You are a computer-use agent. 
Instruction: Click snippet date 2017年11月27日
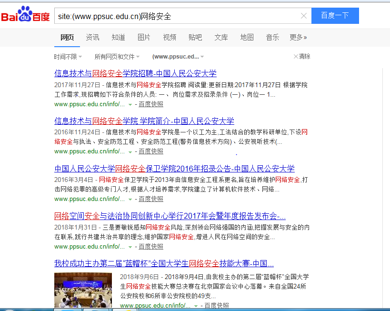77,85
